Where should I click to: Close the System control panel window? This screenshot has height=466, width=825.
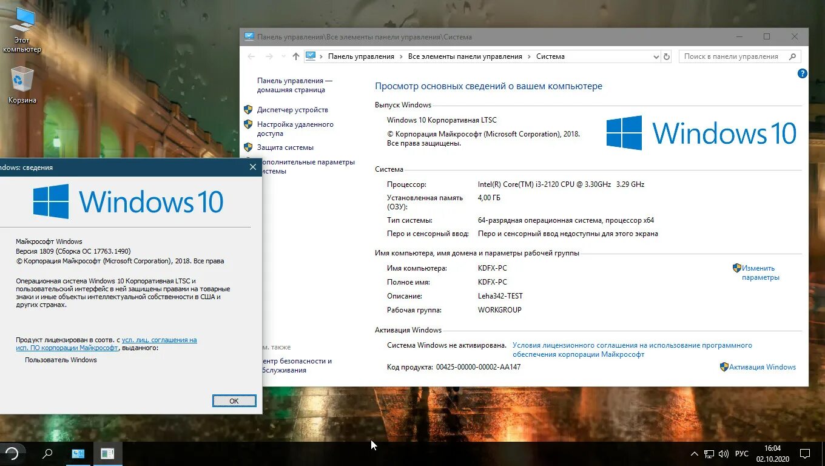(795, 36)
